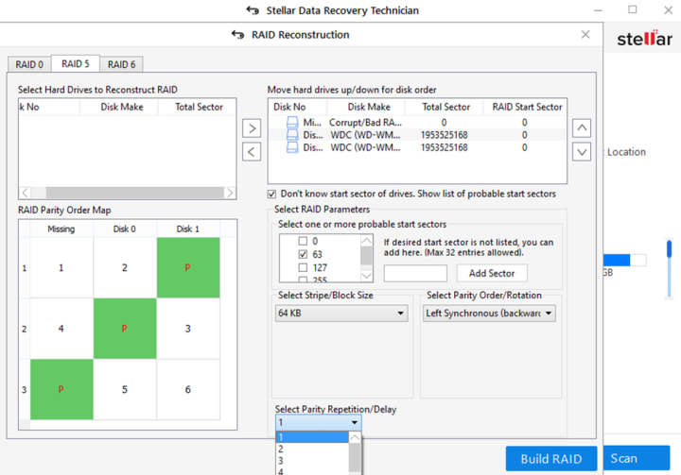Choose 2 in the Parity Repetition/Delay list
681x475 pixels.
pos(312,449)
